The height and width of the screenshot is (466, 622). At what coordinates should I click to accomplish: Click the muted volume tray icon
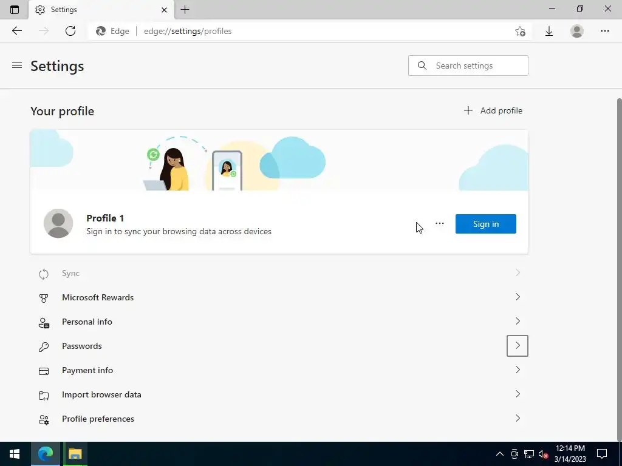(543, 454)
